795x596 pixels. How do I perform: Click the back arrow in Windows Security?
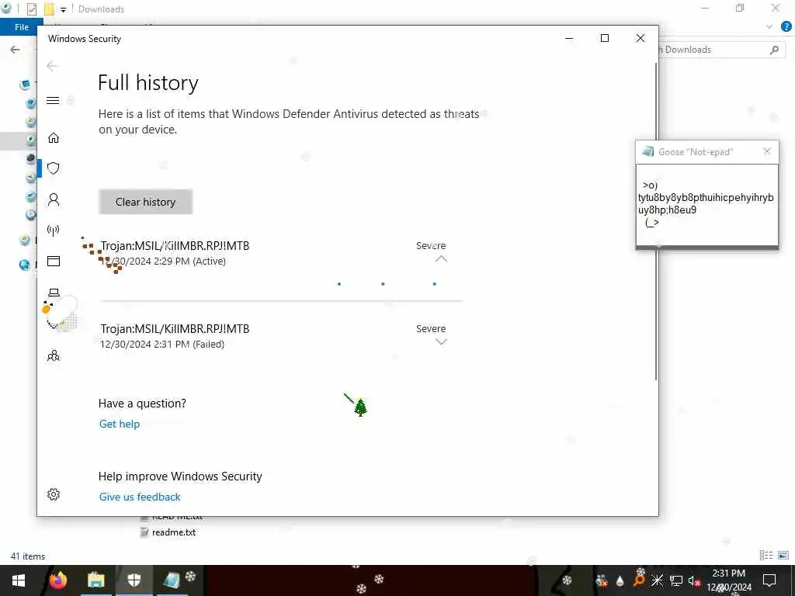(52, 66)
